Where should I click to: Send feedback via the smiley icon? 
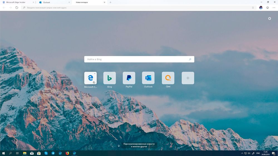coord(267,7)
